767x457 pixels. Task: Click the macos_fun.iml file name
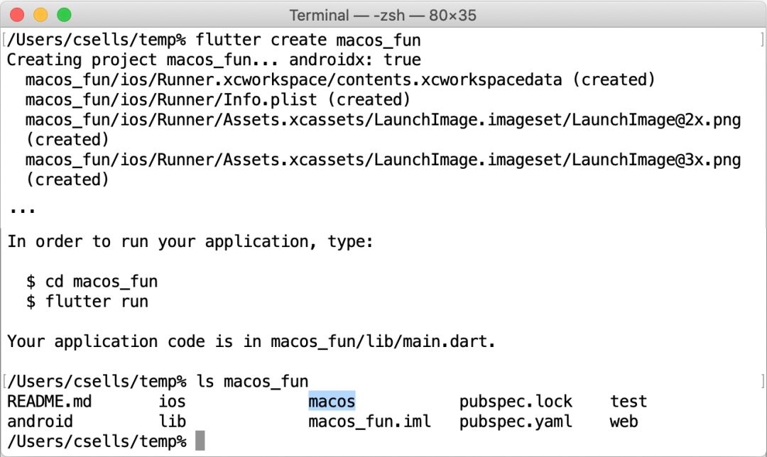(x=369, y=422)
